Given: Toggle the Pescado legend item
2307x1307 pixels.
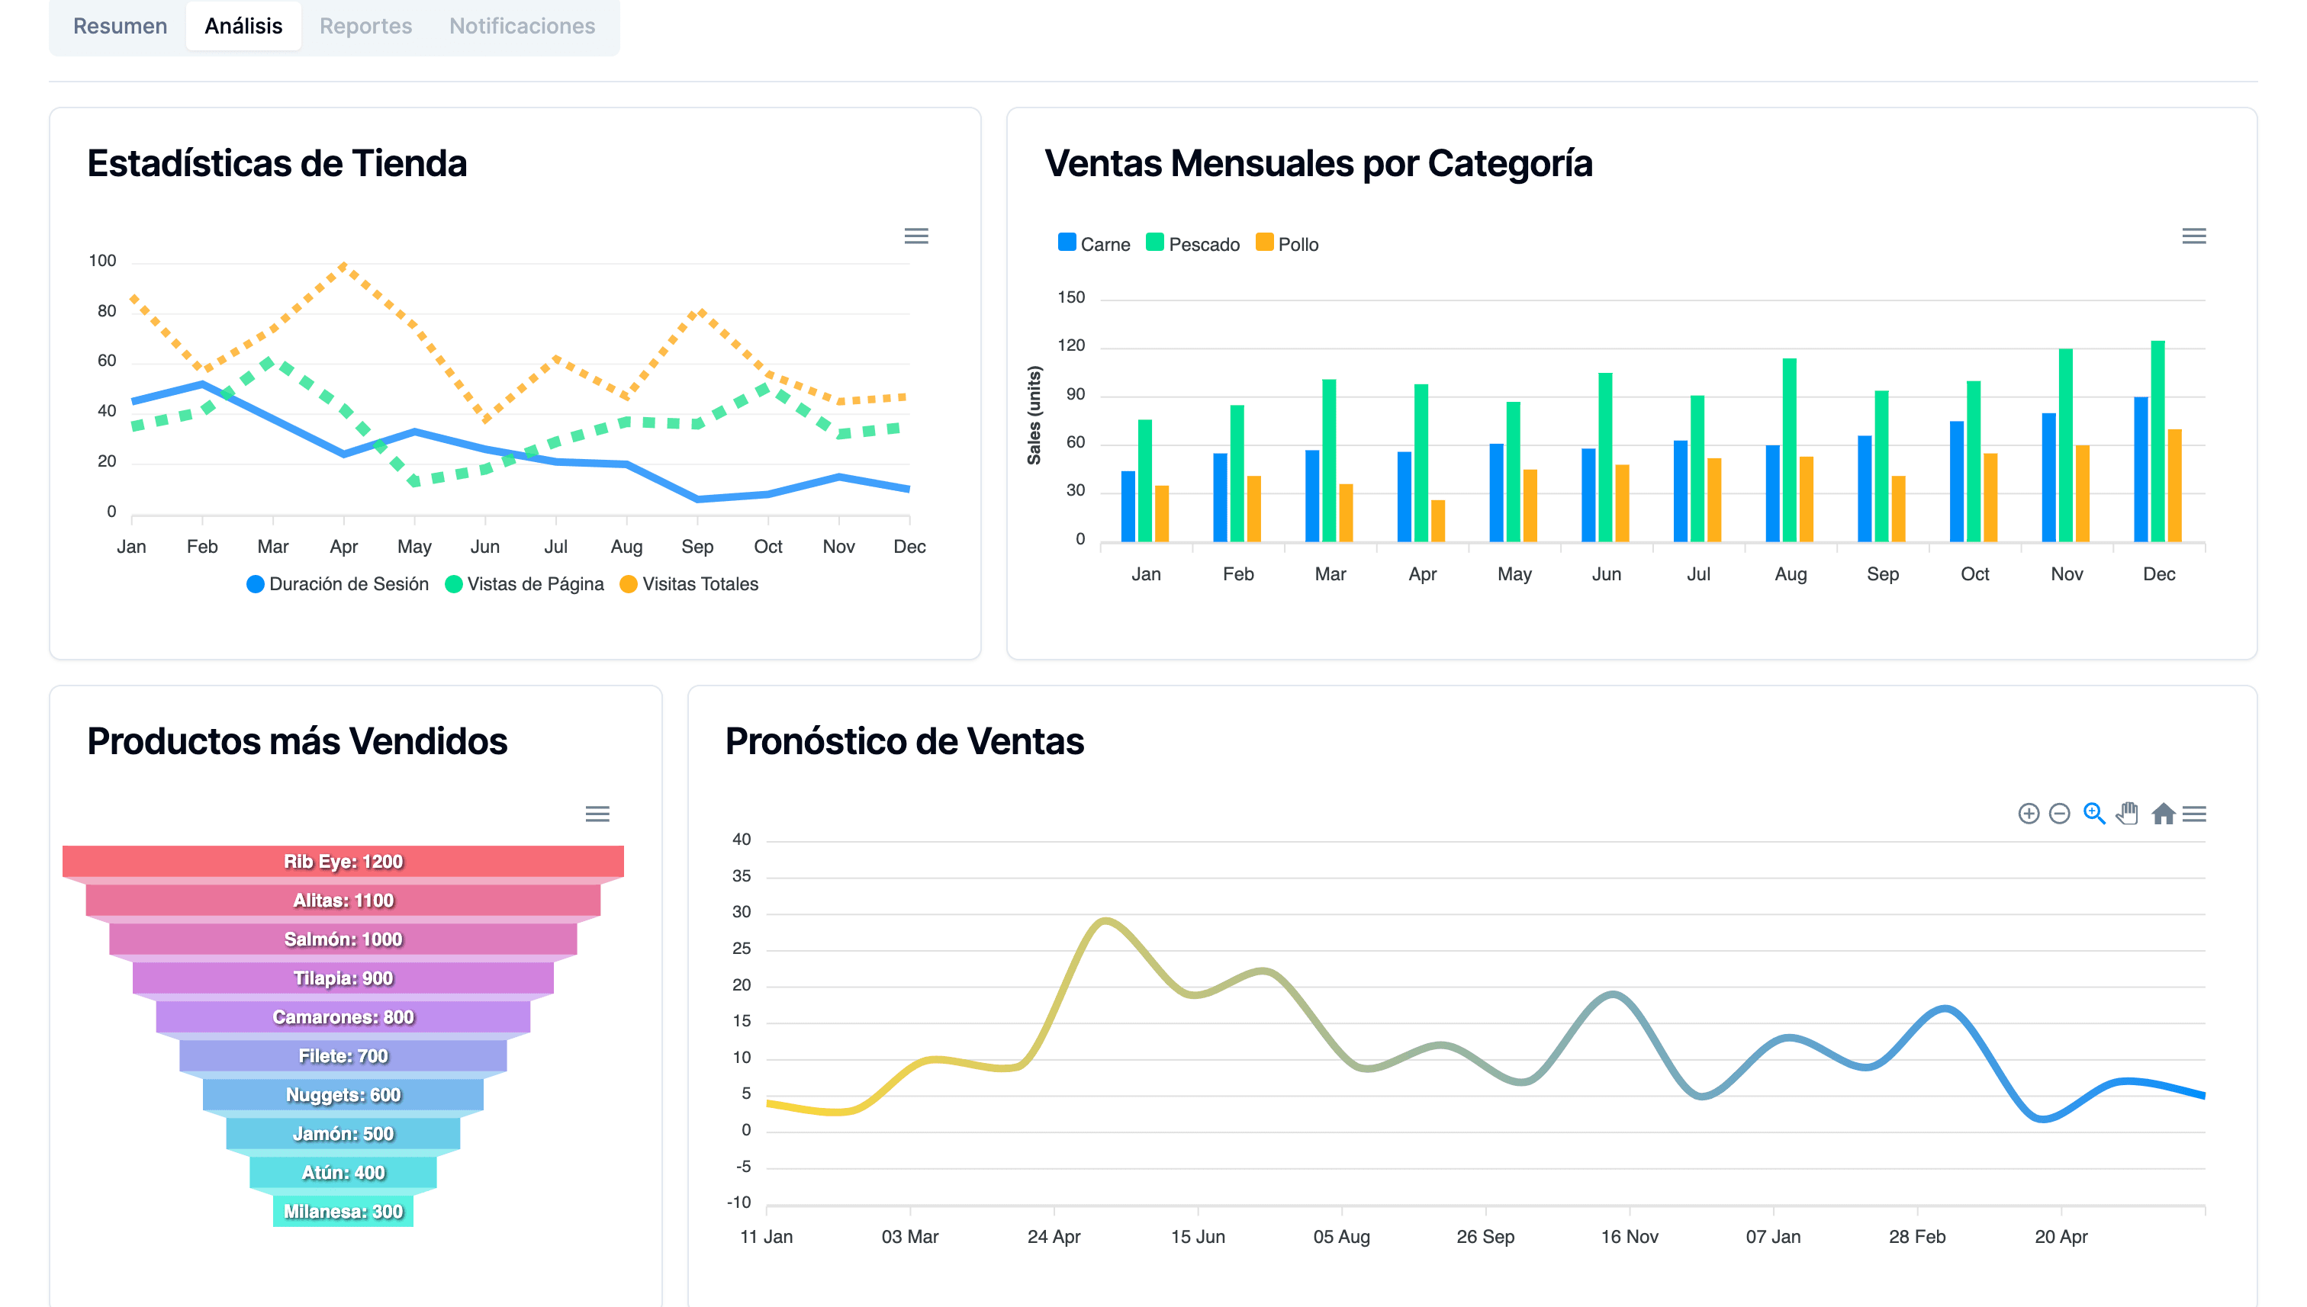Looking at the screenshot, I should tap(1192, 243).
